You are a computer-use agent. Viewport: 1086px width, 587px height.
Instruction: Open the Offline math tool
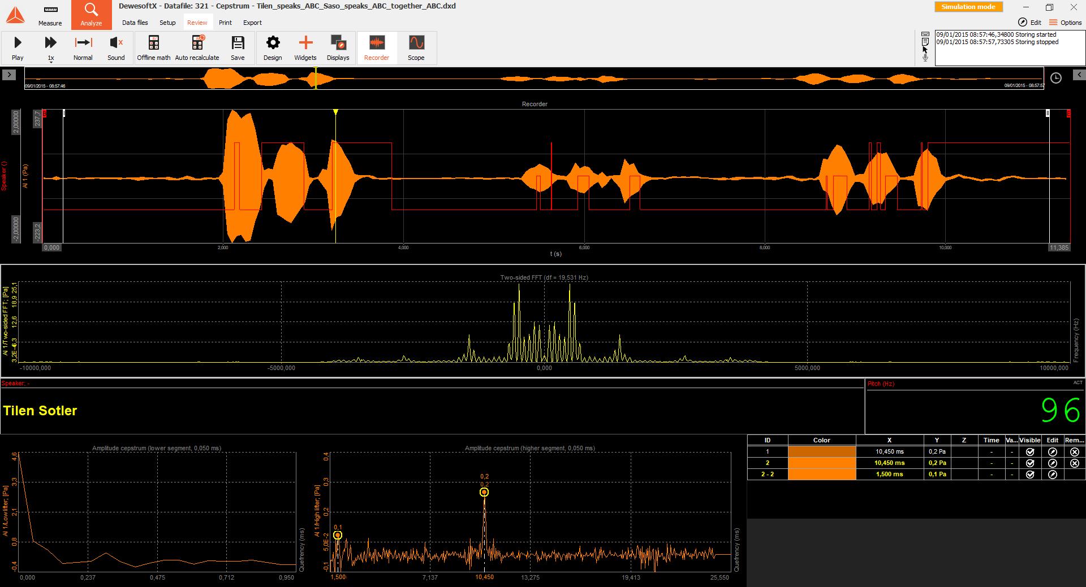pos(153,48)
